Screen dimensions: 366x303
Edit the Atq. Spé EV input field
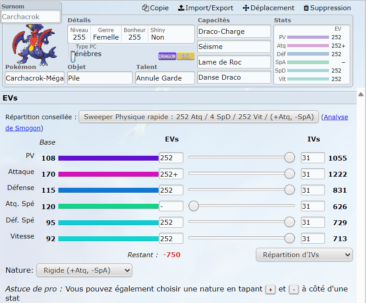tap(171, 206)
